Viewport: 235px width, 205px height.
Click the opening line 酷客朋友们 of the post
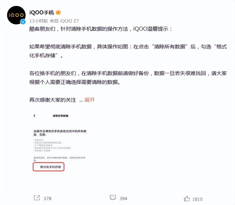(x=43, y=29)
